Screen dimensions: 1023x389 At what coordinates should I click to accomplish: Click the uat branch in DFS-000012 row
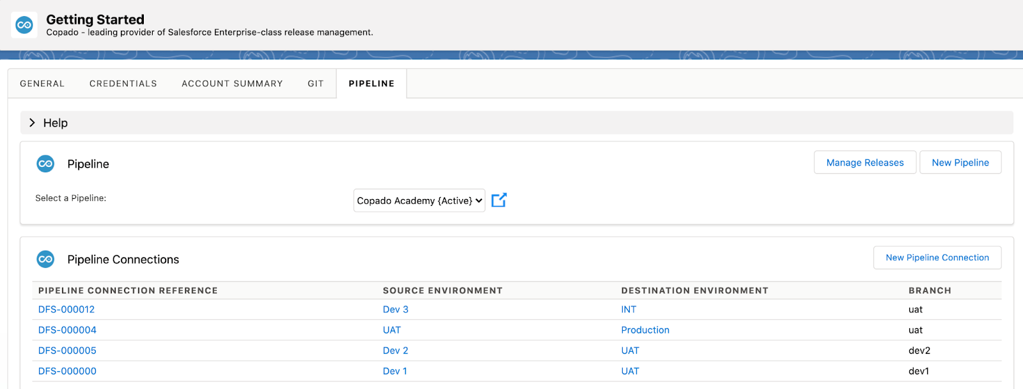click(x=916, y=310)
